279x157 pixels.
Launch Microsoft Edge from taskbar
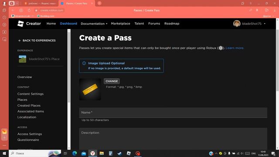75,153
